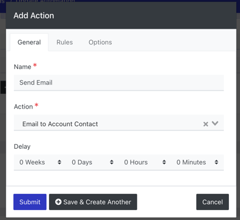Viewport: 240px width, 220px height.
Task: Cancel the Add Action dialog
Action: pyautogui.click(x=213, y=202)
